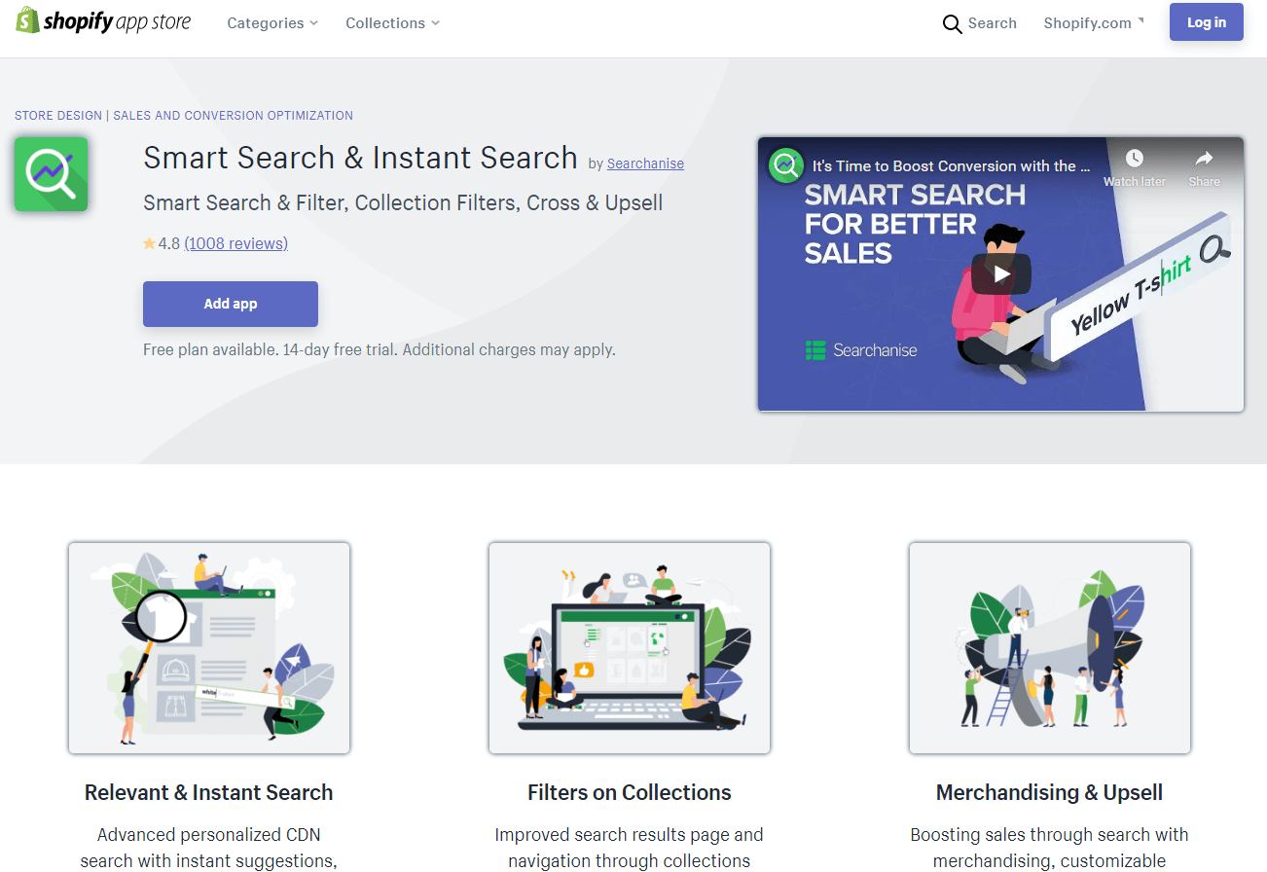Click the Watch later clock icon
Screen dimensions: 1267x872
click(1135, 159)
